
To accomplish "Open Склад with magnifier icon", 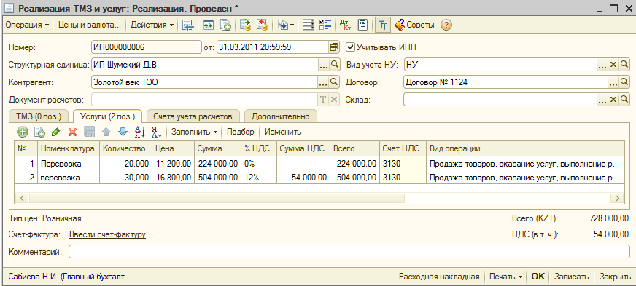I will [x=624, y=100].
